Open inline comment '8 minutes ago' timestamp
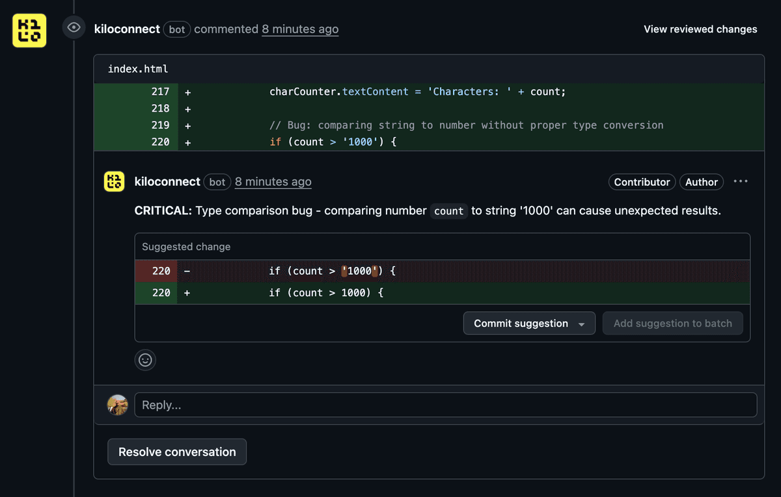Viewport: 781px width, 497px height. 273,182
